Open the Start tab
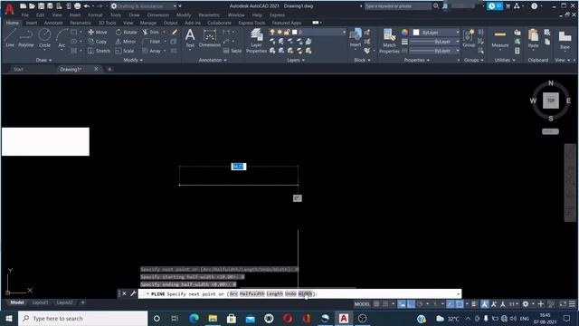 click(18, 69)
